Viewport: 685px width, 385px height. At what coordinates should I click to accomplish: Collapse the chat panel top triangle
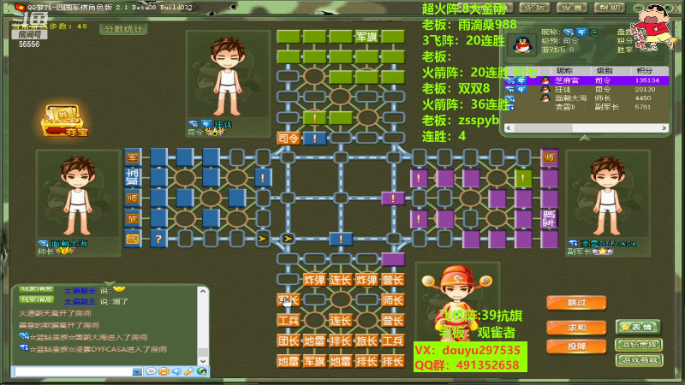(x=110, y=284)
